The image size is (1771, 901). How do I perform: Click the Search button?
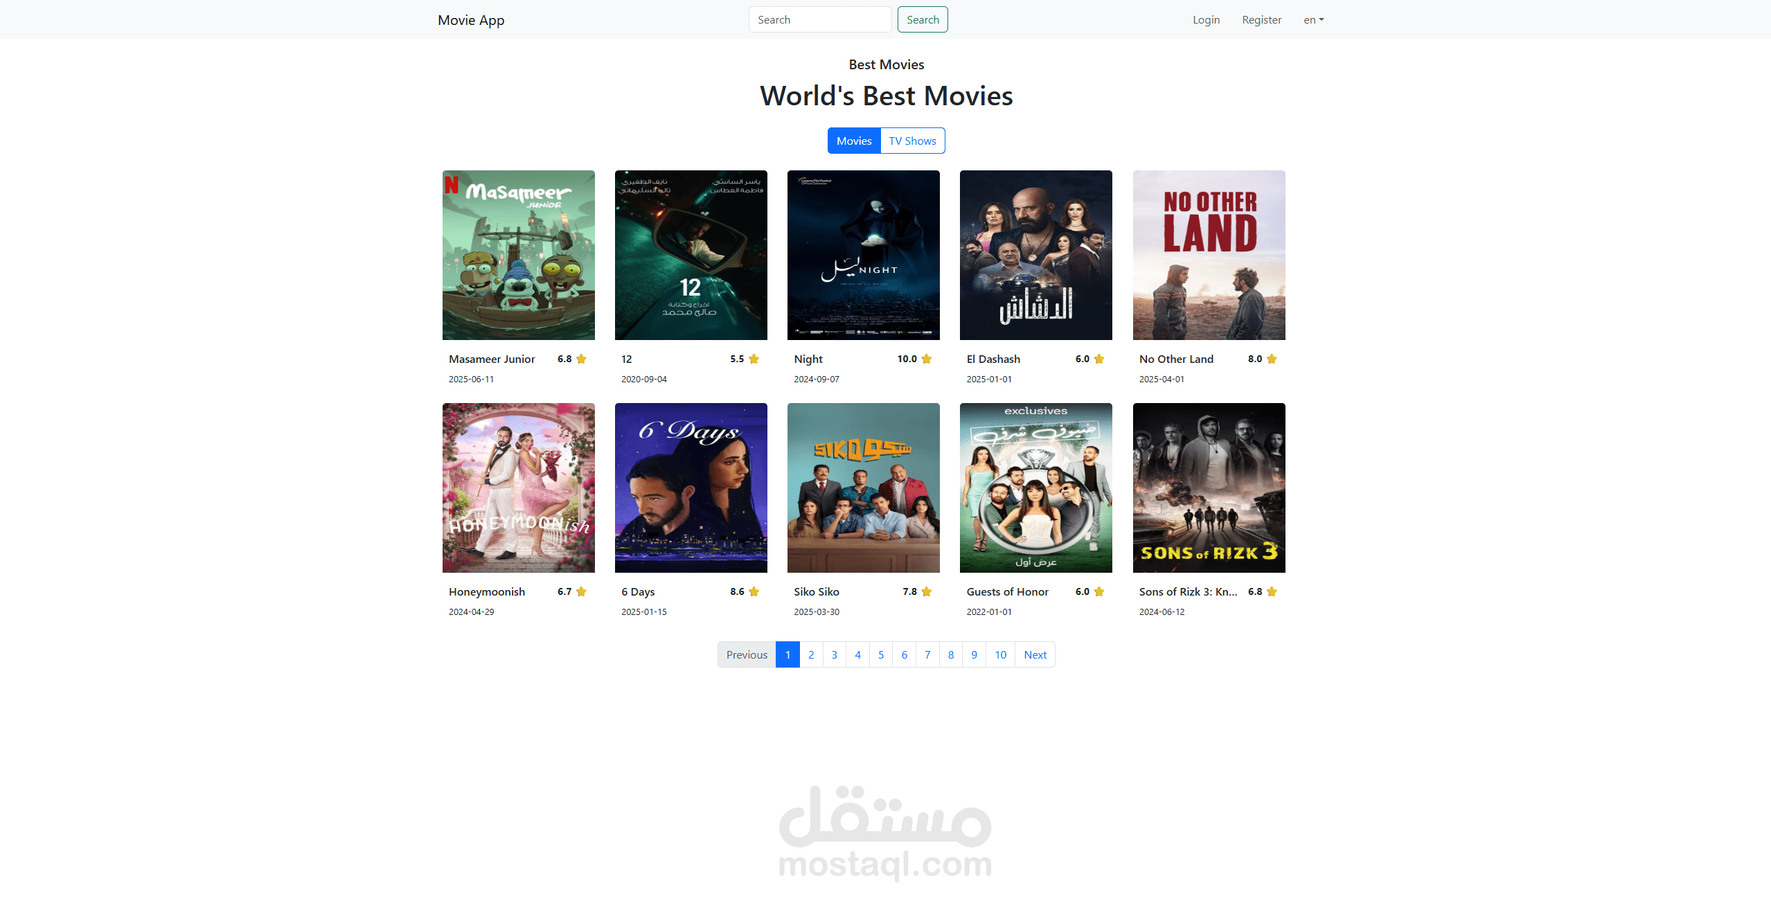[923, 19]
